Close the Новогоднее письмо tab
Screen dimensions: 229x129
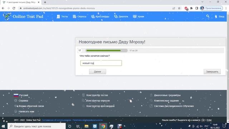click(x=39, y=3)
